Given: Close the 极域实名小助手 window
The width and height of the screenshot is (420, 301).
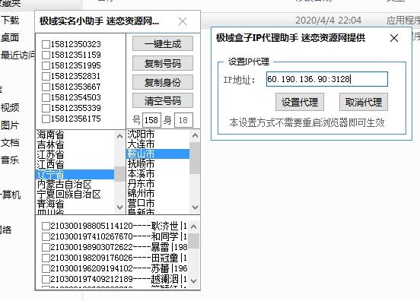Looking at the screenshot, I should coord(183,21).
